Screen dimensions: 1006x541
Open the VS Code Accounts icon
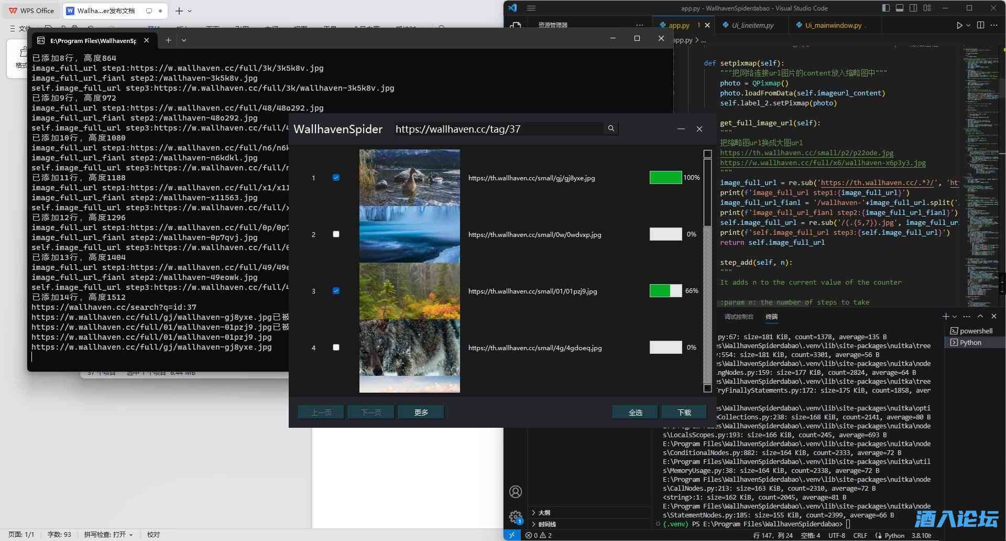pos(516,492)
